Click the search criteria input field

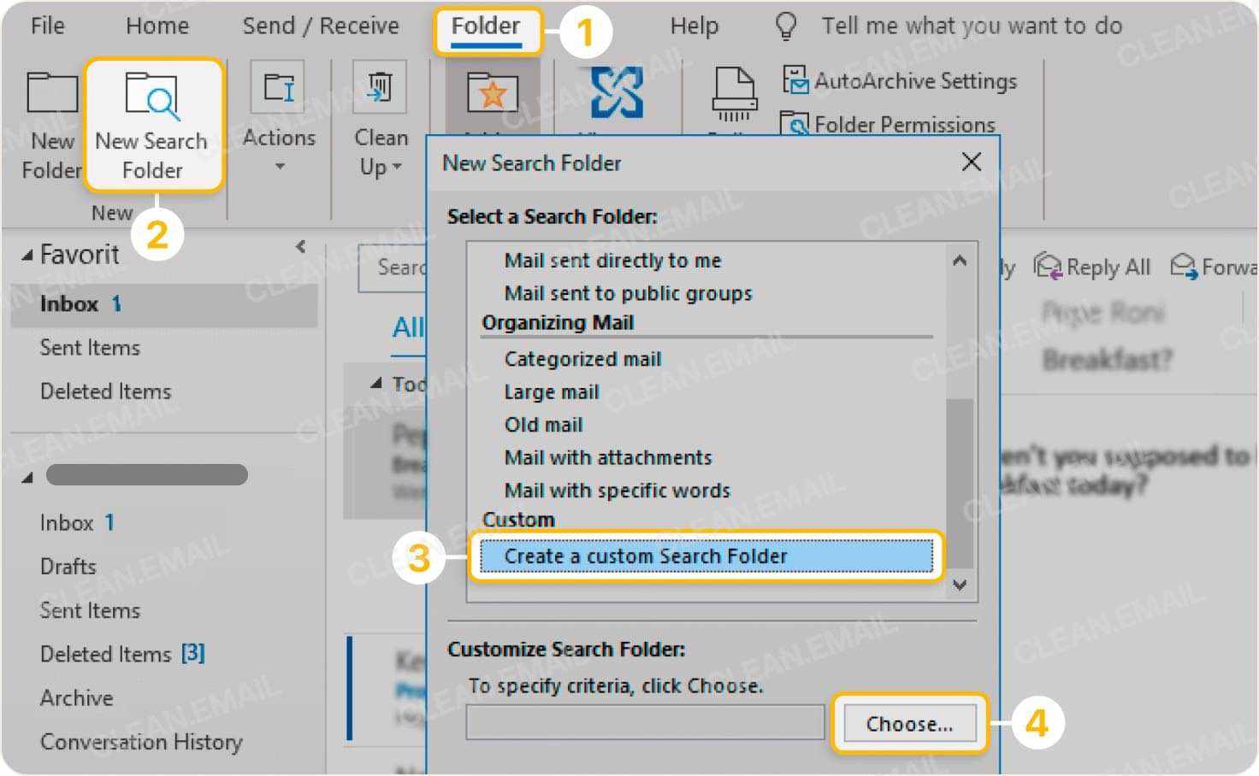pos(644,722)
